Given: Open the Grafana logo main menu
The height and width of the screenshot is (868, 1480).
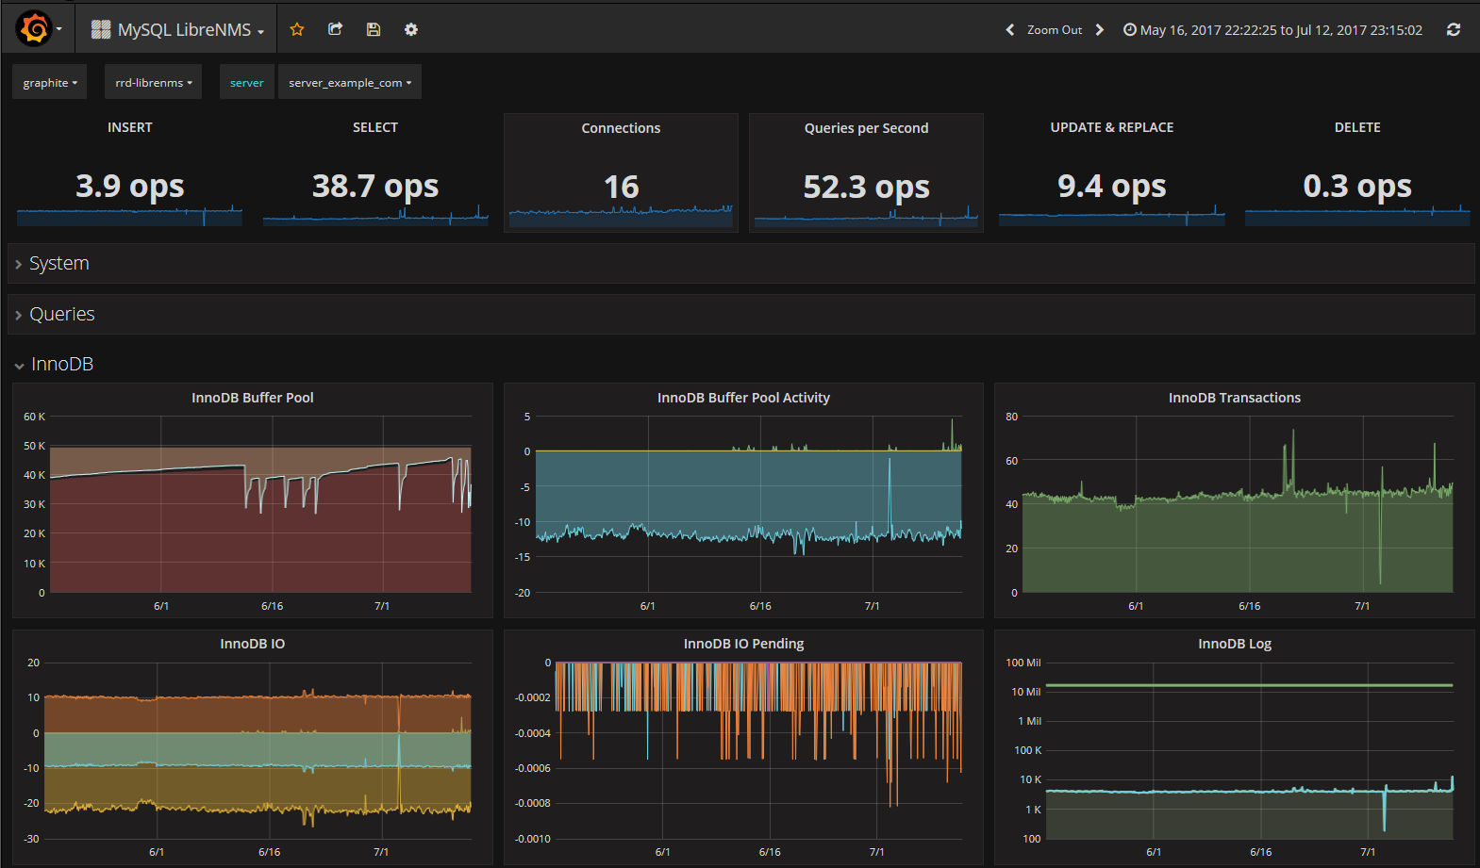Looking at the screenshot, I should tap(35, 29).
